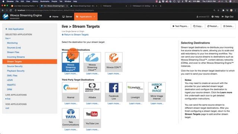This screenshot has width=238, height=134.
Task: Open Source Security in the sidebar
Action: coord(15,66)
